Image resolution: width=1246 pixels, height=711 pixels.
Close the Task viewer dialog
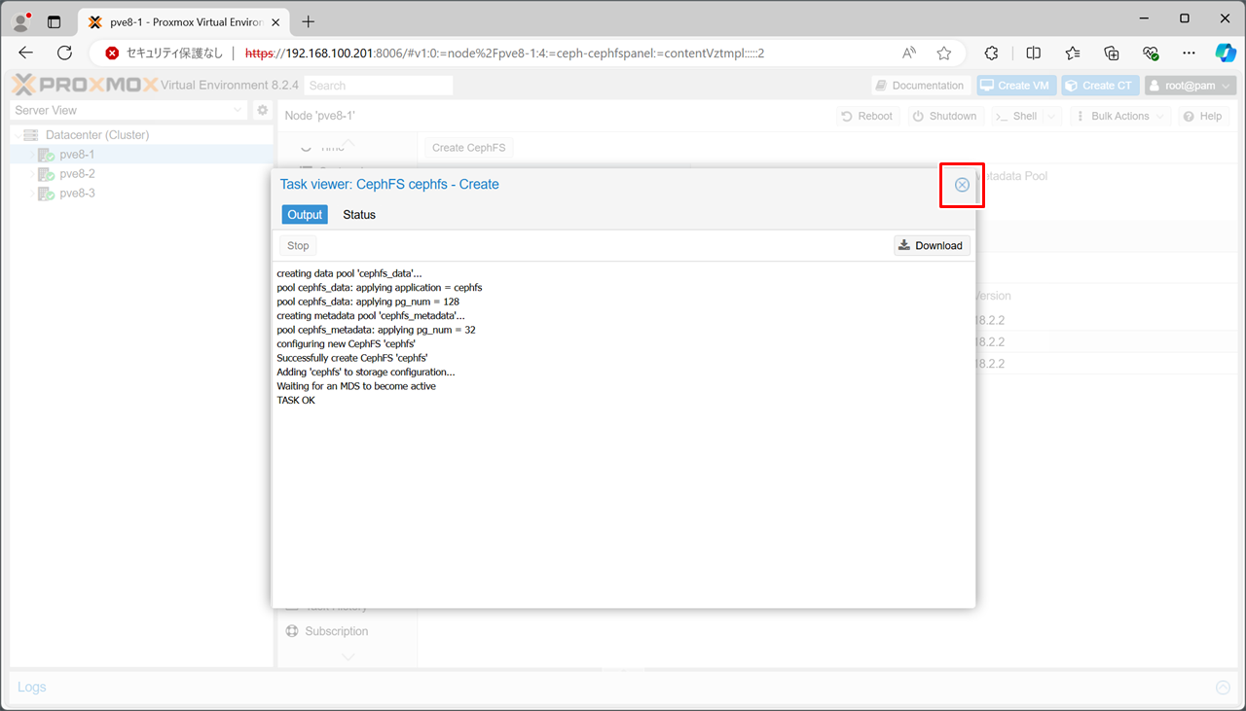coord(962,185)
